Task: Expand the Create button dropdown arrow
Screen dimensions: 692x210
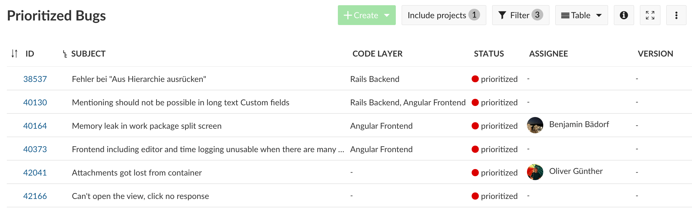Action: [387, 15]
